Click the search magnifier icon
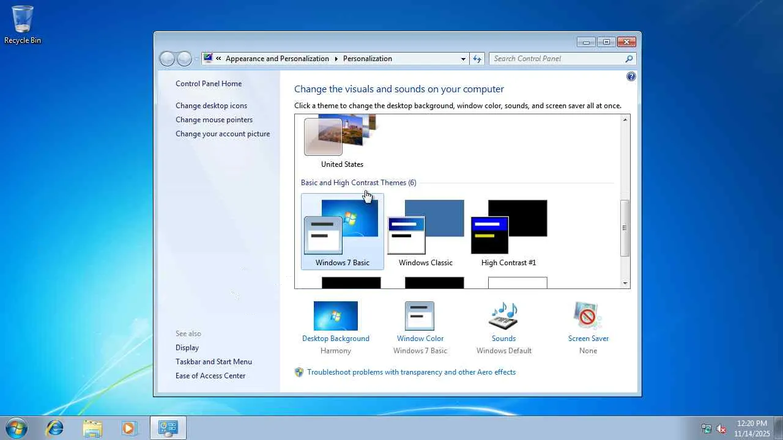This screenshot has width=783, height=440. 629,59
